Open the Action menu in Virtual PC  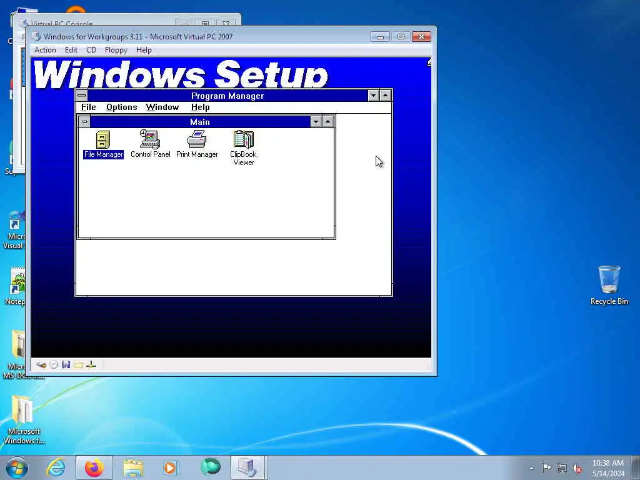pyautogui.click(x=45, y=50)
